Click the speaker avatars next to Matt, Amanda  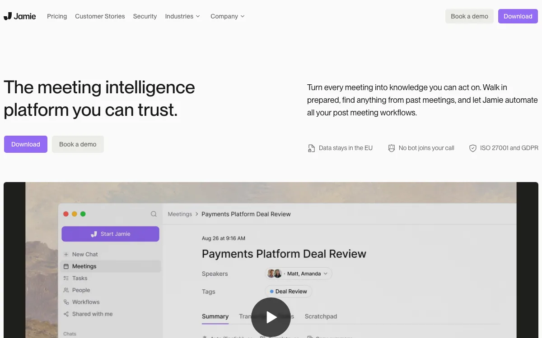pos(275,274)
